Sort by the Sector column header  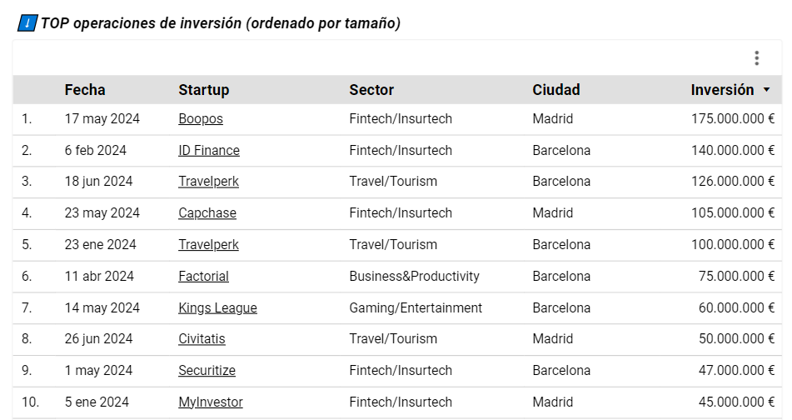371,90
